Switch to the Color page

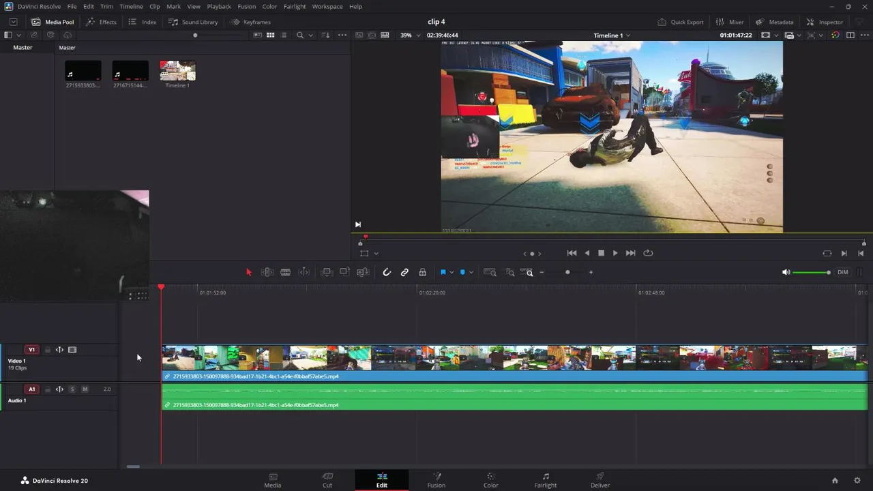[x=490, y=480]
